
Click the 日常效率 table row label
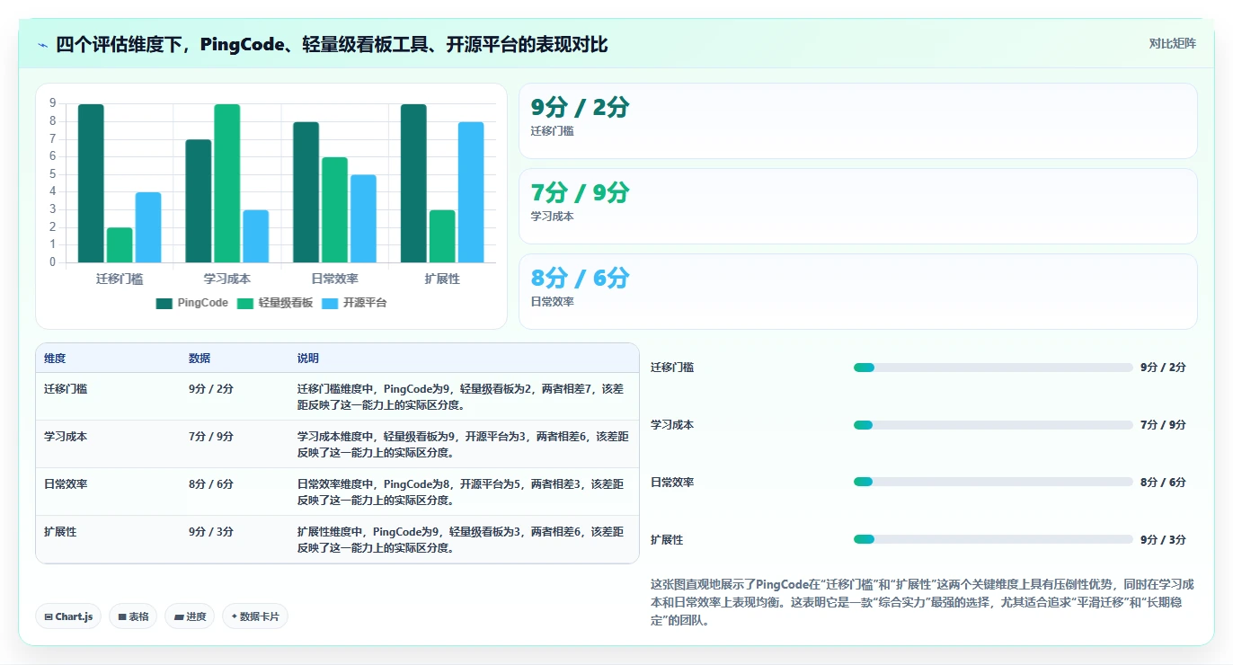pos(66,484)
